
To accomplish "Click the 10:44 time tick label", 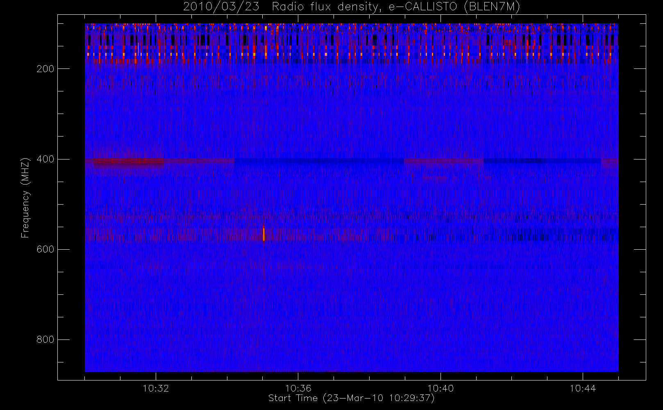I will pos(583,388).
